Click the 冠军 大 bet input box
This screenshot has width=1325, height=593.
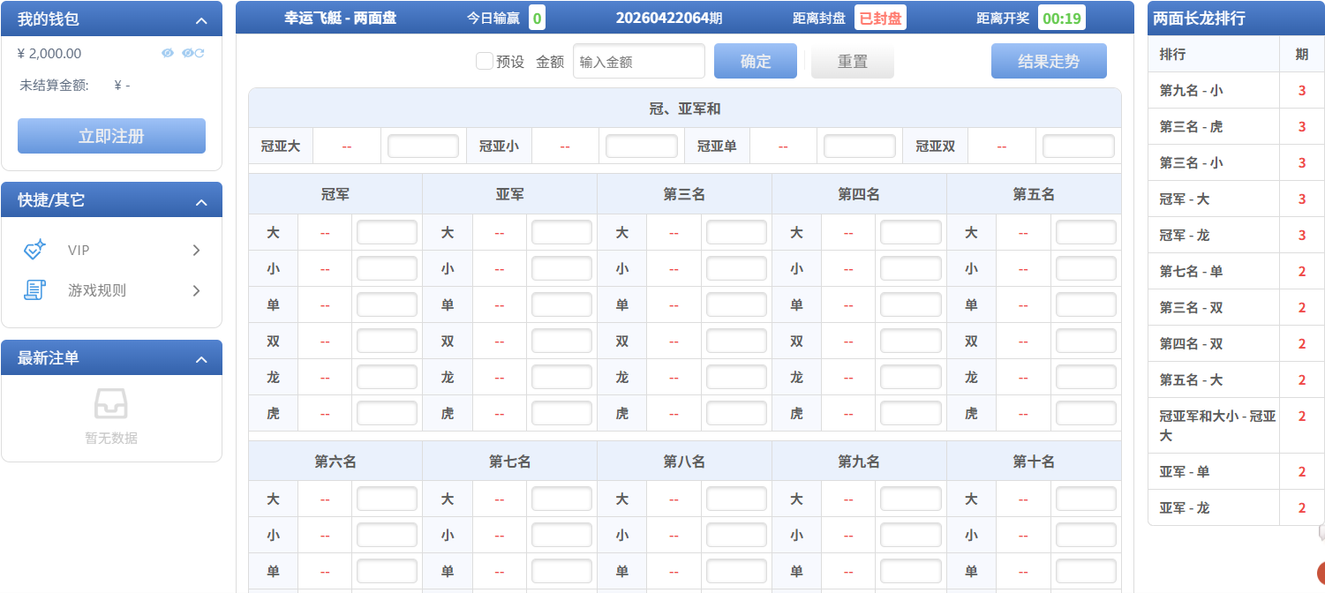click(387, 233)
